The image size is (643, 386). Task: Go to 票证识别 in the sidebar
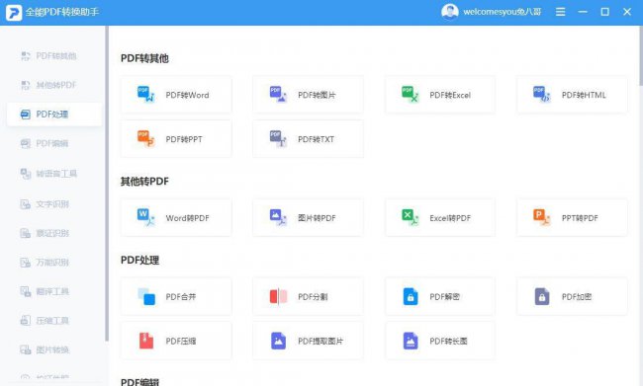click(54, 233)
